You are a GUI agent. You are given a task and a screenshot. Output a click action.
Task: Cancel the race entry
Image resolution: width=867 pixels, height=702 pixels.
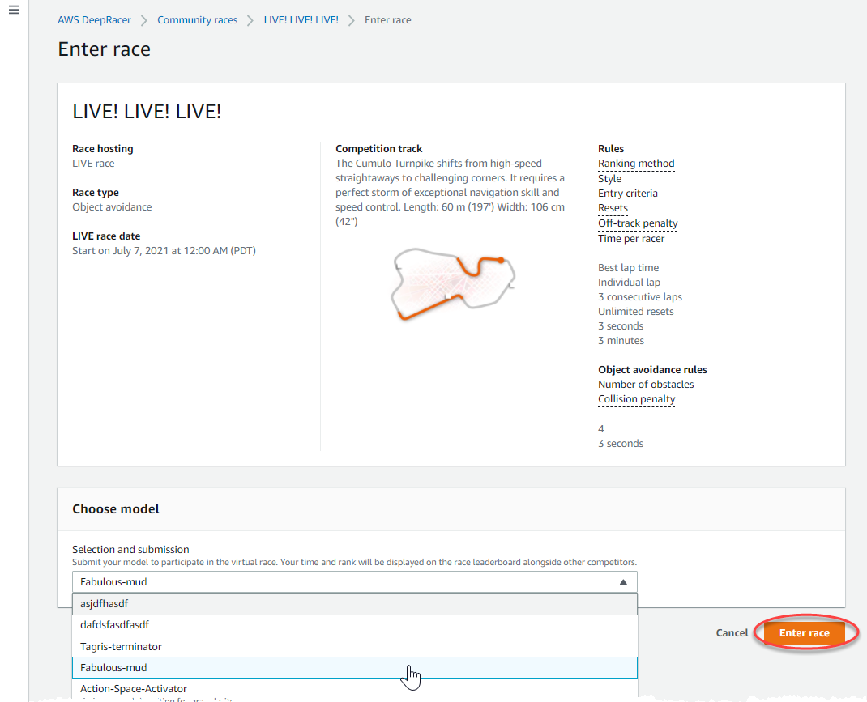(732, 632)
